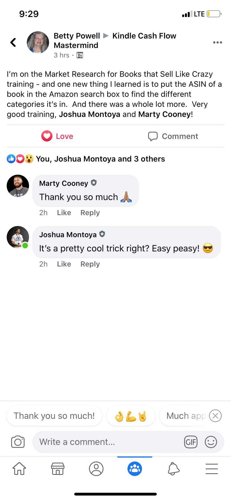Screen dimensions: 231x500
Task: Like Joshua Montoya's comment
Action: 64,264
